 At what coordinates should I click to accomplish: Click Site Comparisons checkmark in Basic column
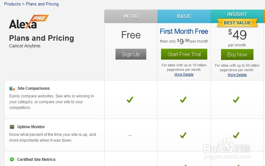(183, 100)
